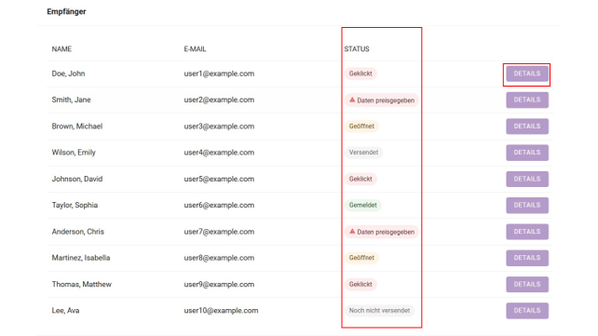Click the Versendet badge for Wilson, Emily
The height and width of the screenshot is (336, 598).
tap(363, 153)
